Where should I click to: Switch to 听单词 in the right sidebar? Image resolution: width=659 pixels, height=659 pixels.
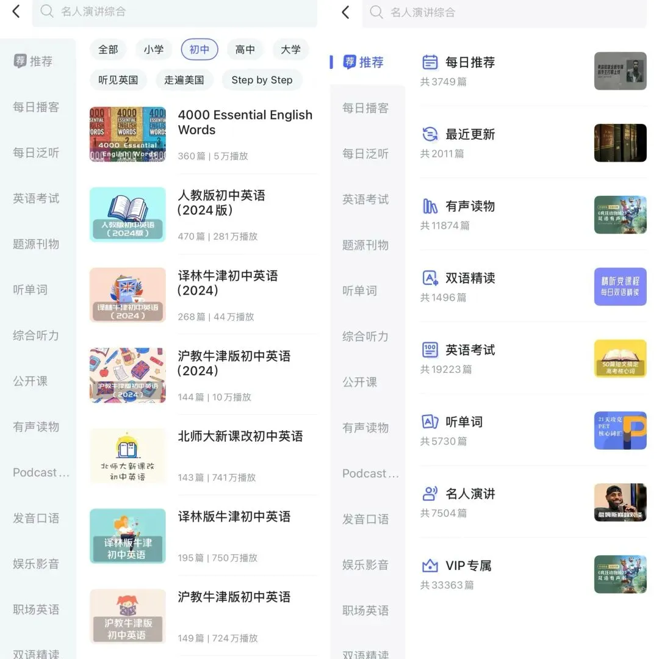point(359,291)
